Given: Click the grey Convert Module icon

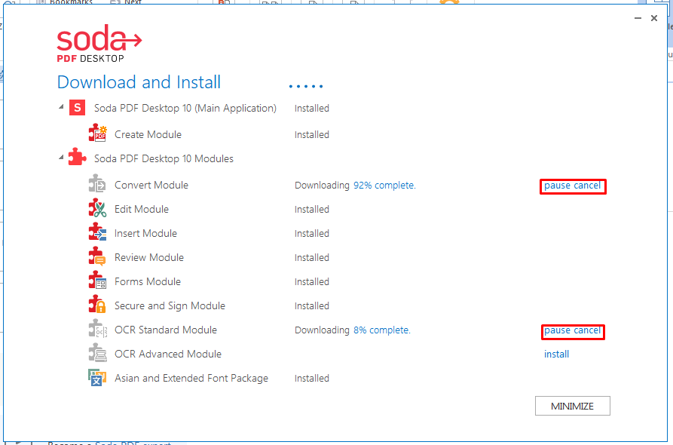Looking at the screenshot, I should coord(97,183).
